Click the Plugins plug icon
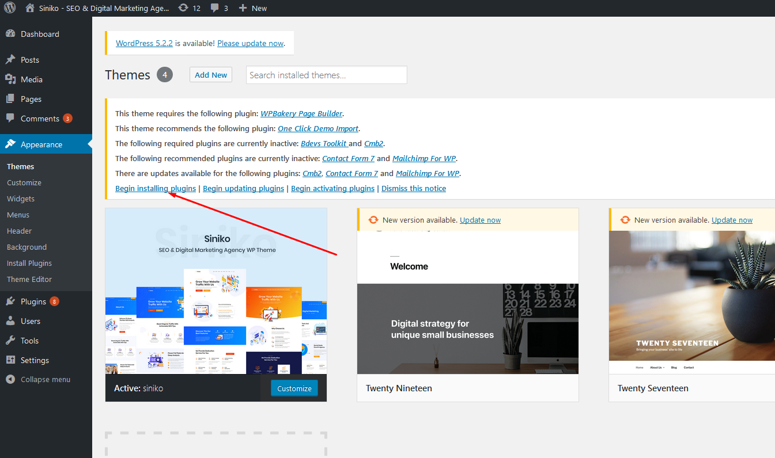Screen dimensions: 775x458 (10, 301)
